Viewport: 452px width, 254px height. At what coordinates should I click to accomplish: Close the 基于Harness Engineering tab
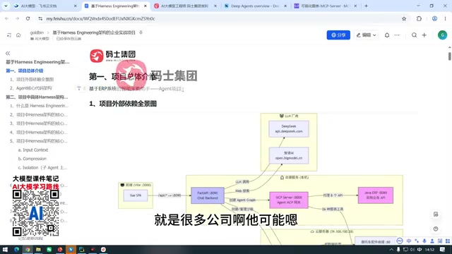pyautogui.click(x=145, y=6)
